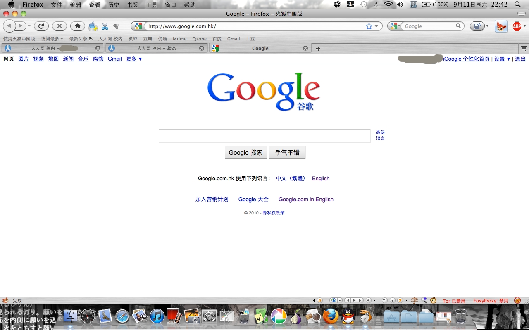Expand back/forward history dropdown arrow
Image resolution: width=529 pixels, height=330 pixels.
[29, 26]
